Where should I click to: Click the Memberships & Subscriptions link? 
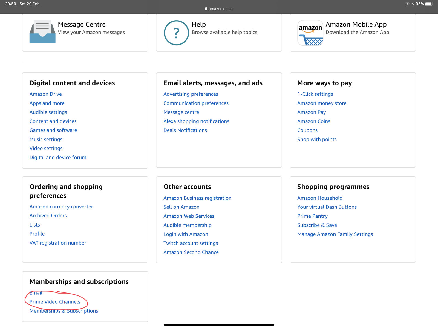pyautogui.click(x=64, y=311)
